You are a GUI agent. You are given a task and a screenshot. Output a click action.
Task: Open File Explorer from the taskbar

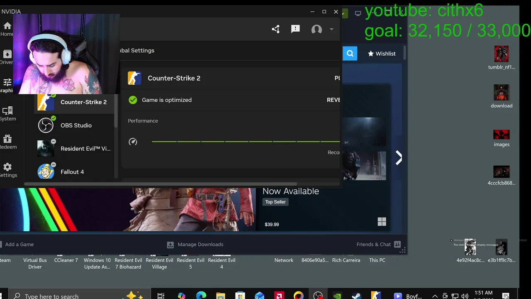tap(221, 296)
